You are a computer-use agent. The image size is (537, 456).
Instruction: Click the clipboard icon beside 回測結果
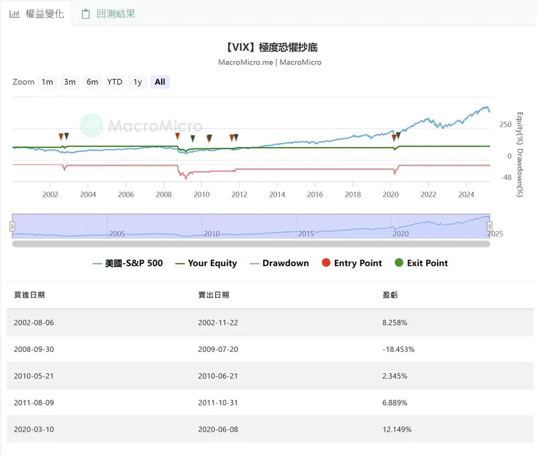[x=85, y=13]
